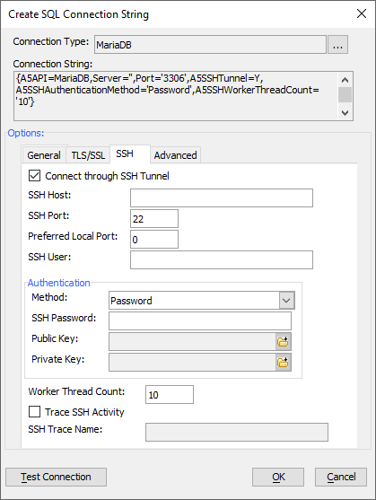The width and height of the screenshot is (376, 500).
Task: Dismiss dialog with Cancel button
Action: point(341,477)
